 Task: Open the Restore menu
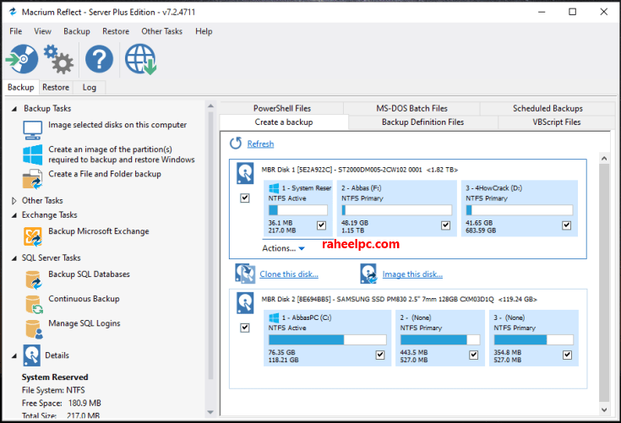click(116, 31)
